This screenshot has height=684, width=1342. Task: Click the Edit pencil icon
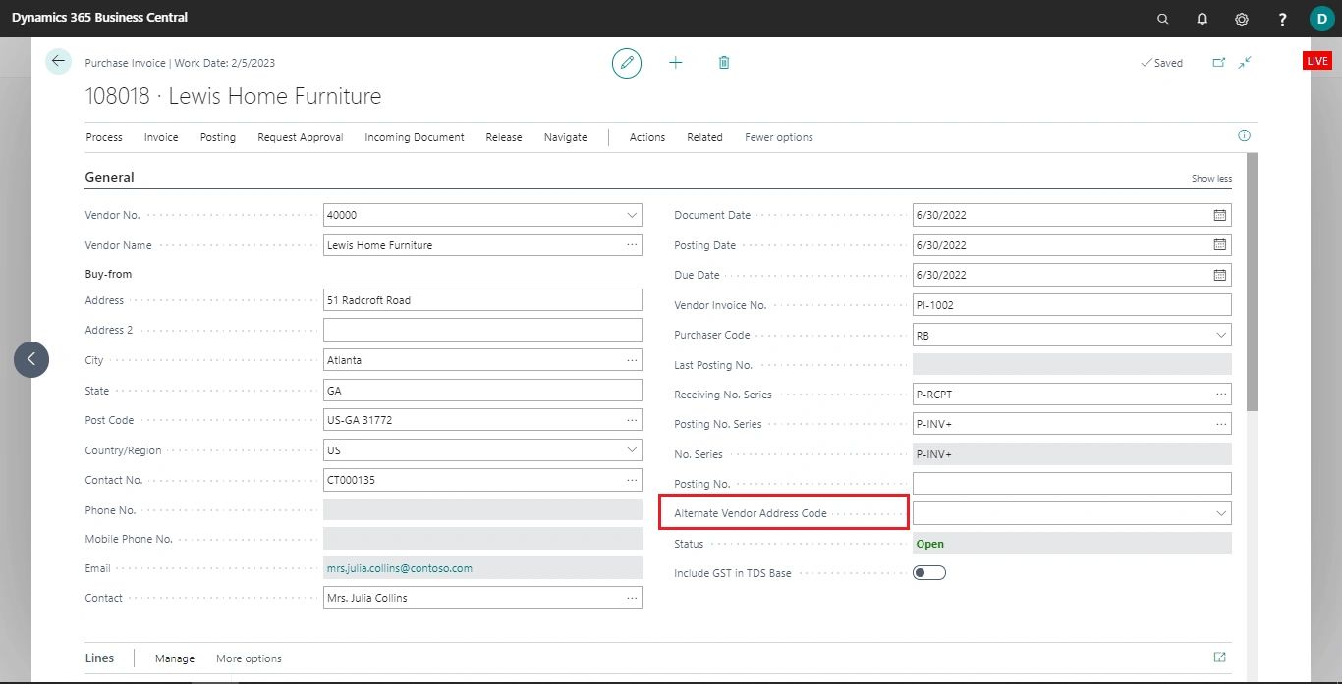(x=627, y=62)
